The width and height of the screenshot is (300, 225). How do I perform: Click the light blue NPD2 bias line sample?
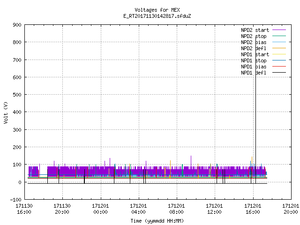(x=279, y=42)
